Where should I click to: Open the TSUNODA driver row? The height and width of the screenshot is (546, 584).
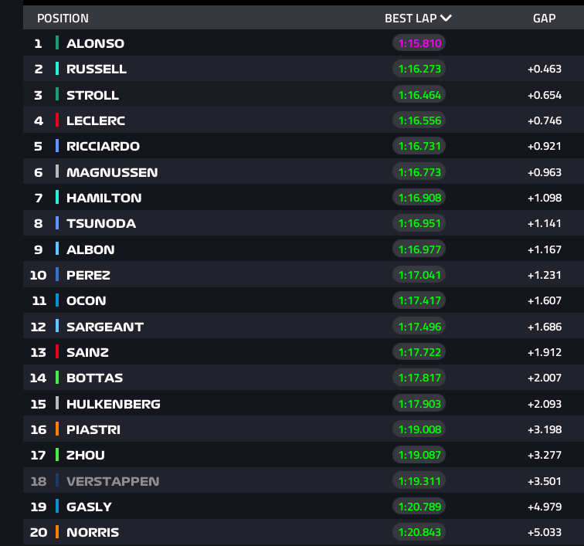[304, 223]
